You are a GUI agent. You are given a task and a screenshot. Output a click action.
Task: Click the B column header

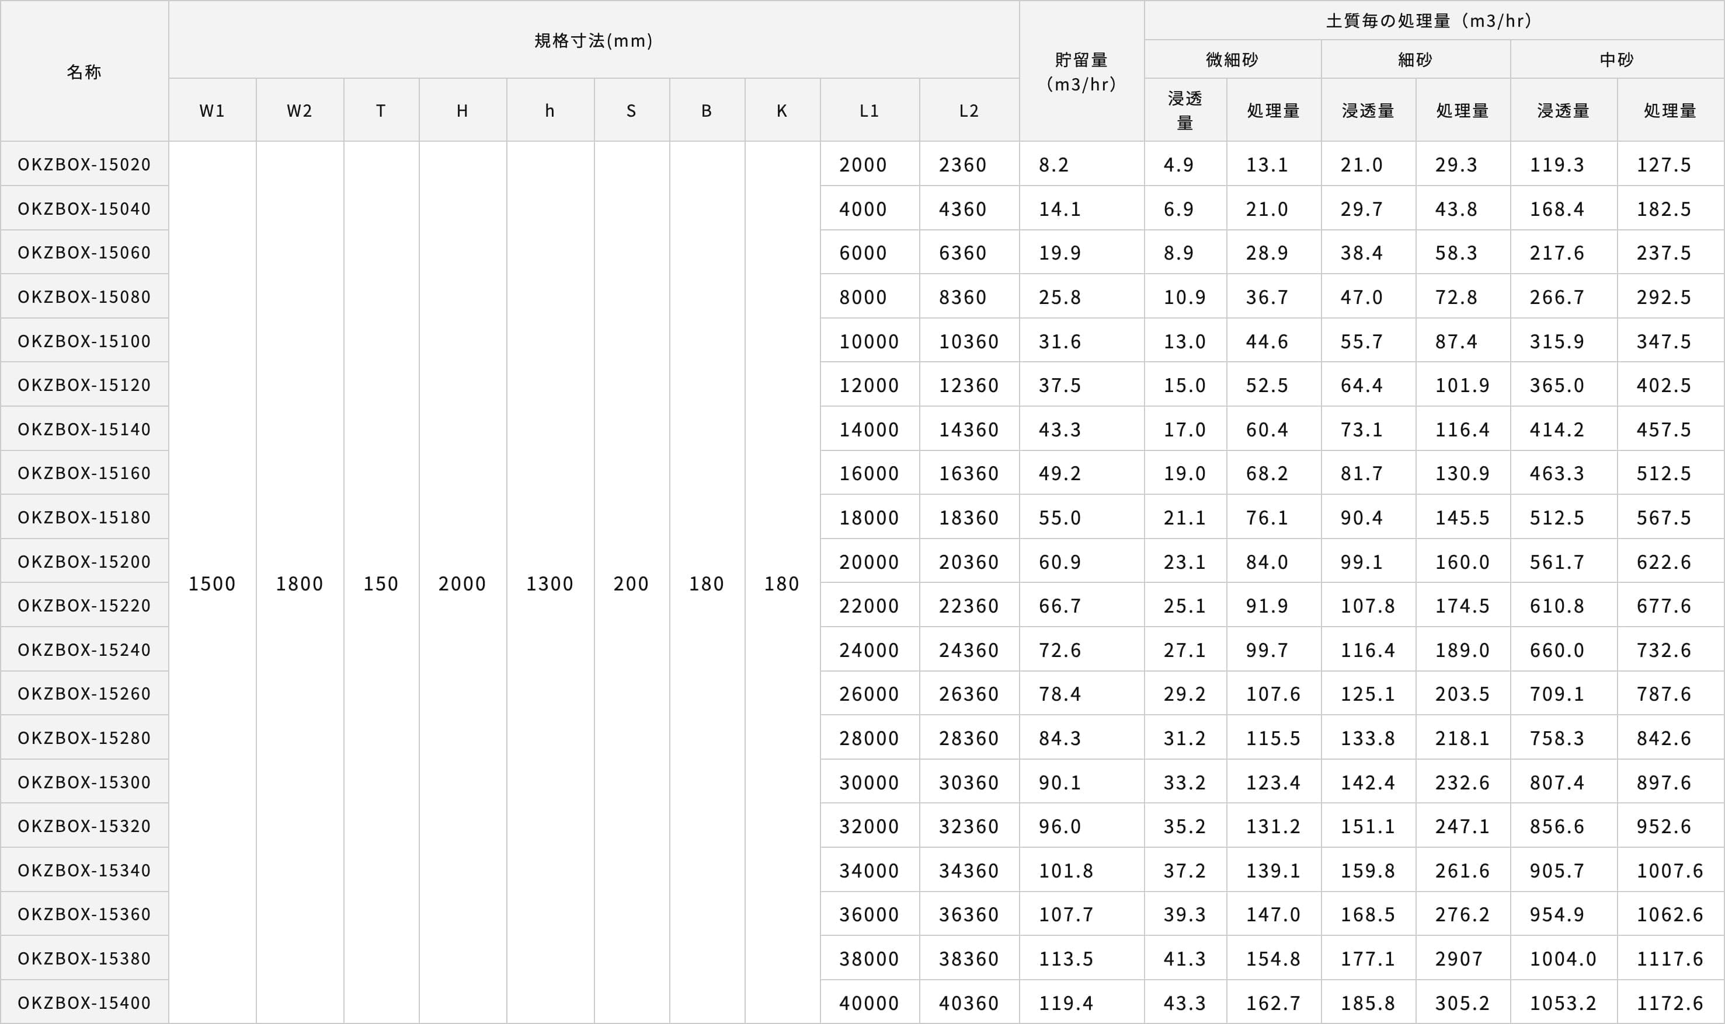pyautogui.click(x=707, y=110)
